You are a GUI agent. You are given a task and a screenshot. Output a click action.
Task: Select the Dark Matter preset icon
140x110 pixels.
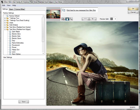coord(10,31)
